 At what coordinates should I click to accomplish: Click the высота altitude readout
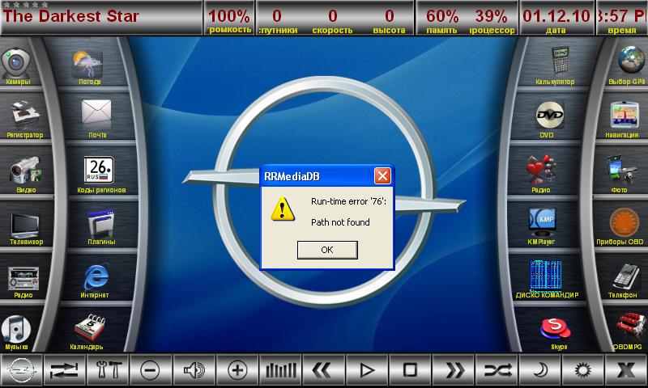pos(389,21)
